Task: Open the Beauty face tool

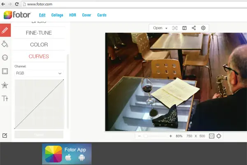Action: tap(5, 57)
